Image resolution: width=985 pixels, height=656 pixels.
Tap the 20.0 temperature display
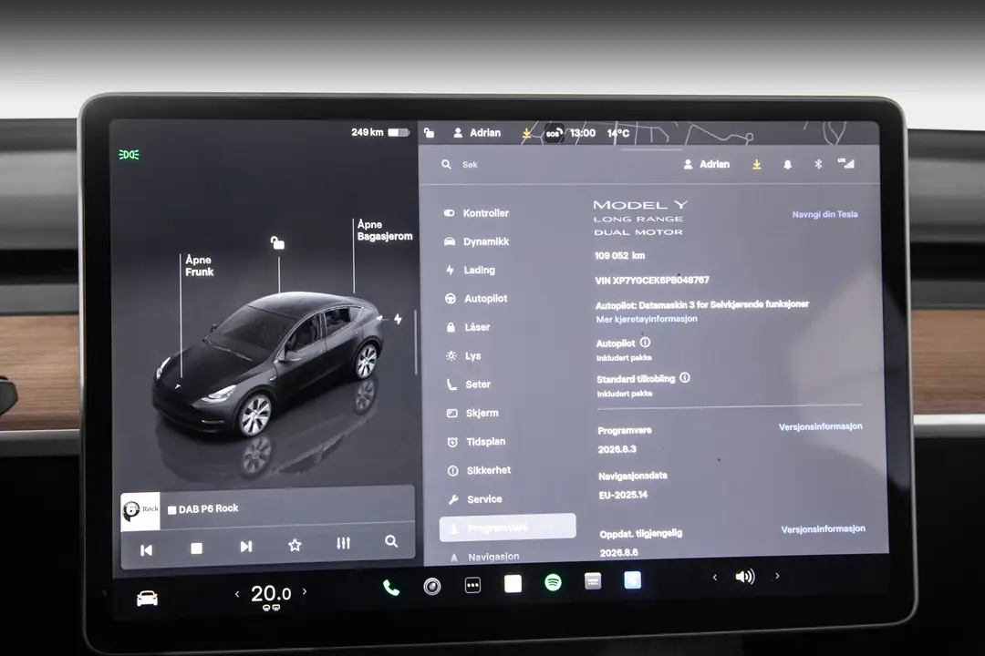coord(271,593)
